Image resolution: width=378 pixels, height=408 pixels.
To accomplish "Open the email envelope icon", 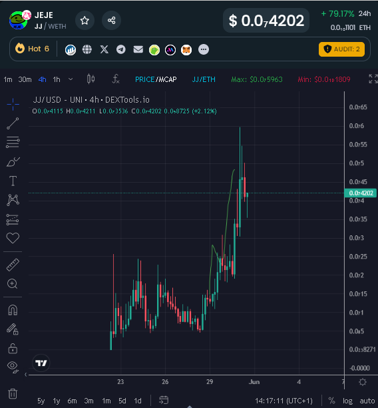I will click(x=138, y=49).
